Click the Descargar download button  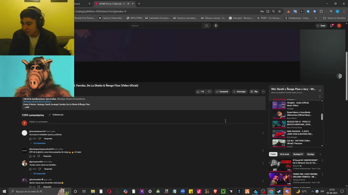click(239, 92)
